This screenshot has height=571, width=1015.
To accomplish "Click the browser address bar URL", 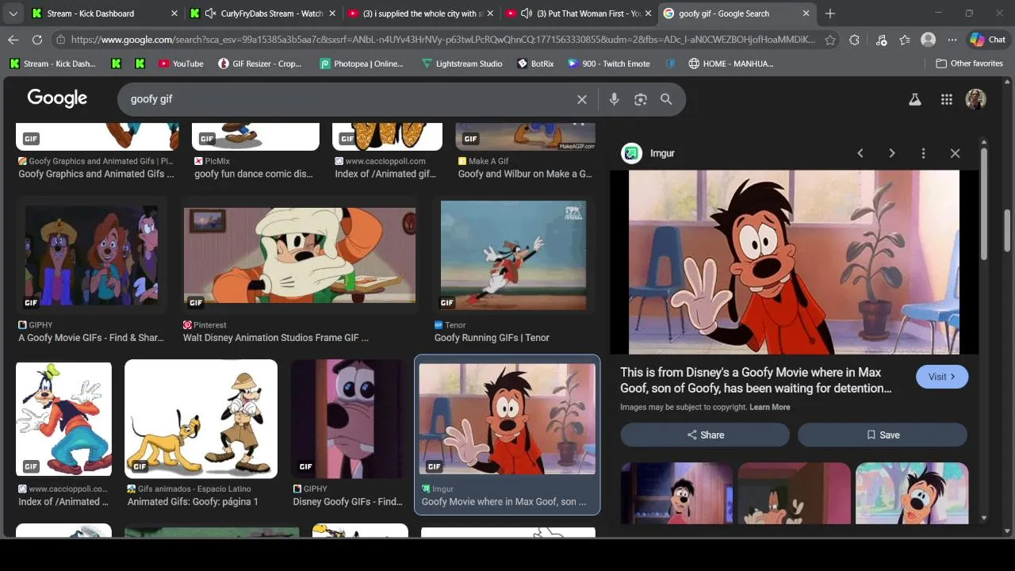I will click(x=442, y=40).
